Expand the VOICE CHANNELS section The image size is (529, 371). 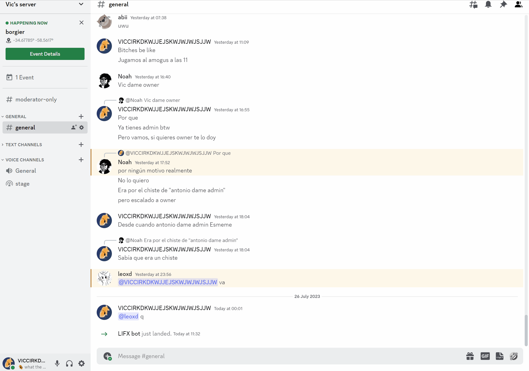point(24,160)
